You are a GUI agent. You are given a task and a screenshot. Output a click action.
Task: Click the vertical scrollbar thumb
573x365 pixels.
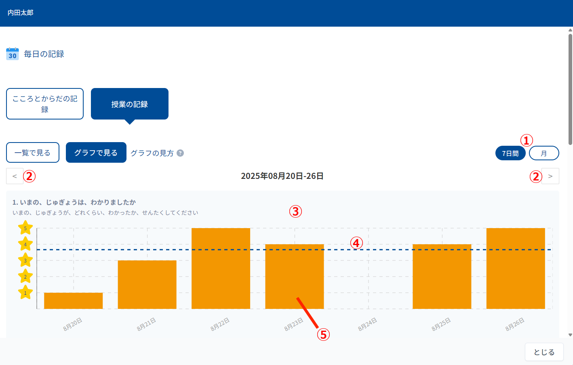tap(570, 89)
